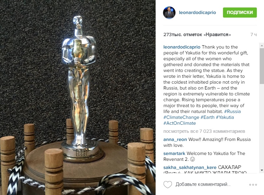Open the three-dots more options menu
Screen dimensions: 264x195
(253, 185)
